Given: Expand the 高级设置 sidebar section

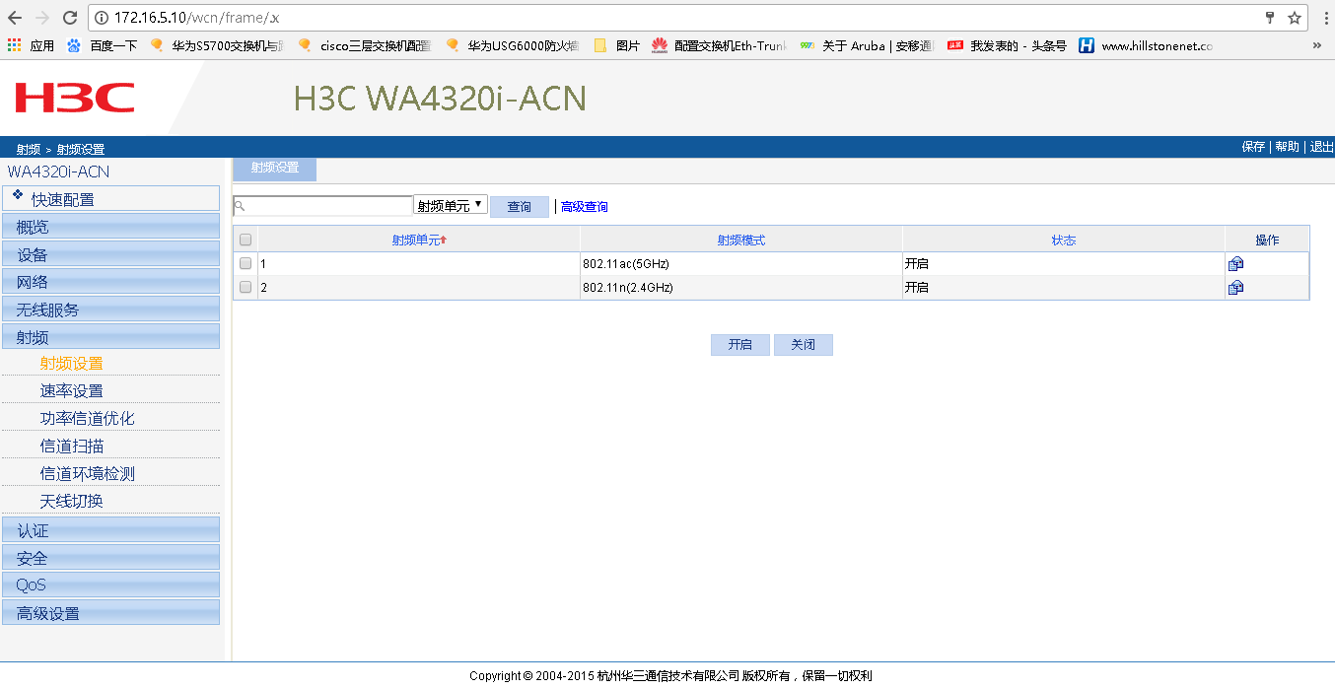Looking at the screenshot, I should 110,612.
